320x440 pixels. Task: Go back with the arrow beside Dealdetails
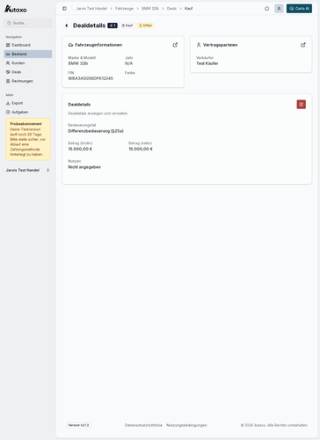point(67,26)
